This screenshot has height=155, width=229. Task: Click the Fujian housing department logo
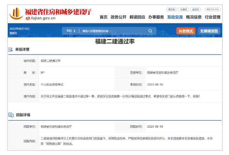[16, 14]
